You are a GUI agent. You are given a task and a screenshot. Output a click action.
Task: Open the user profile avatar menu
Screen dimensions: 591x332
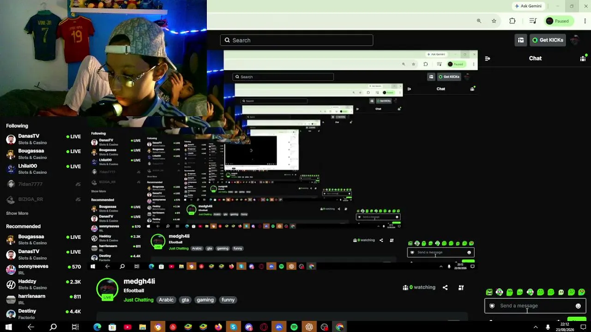click(x=575, y=40)
